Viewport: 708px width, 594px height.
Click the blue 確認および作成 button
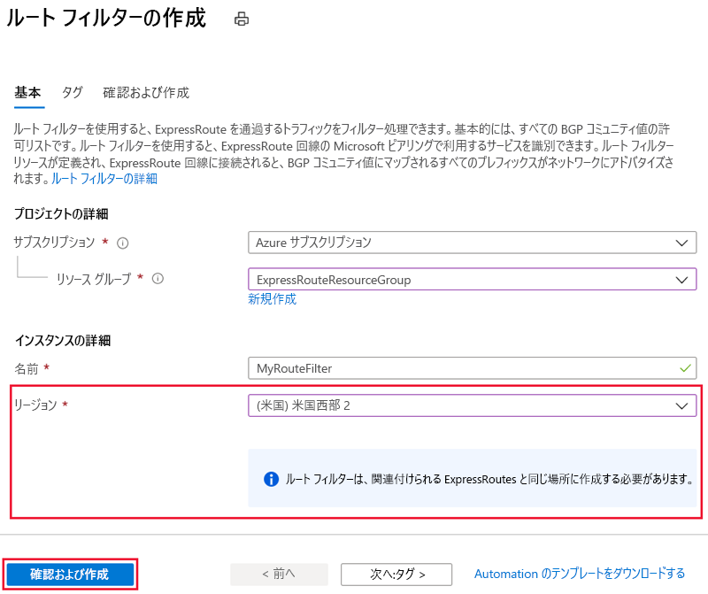(x=70, y=575)
